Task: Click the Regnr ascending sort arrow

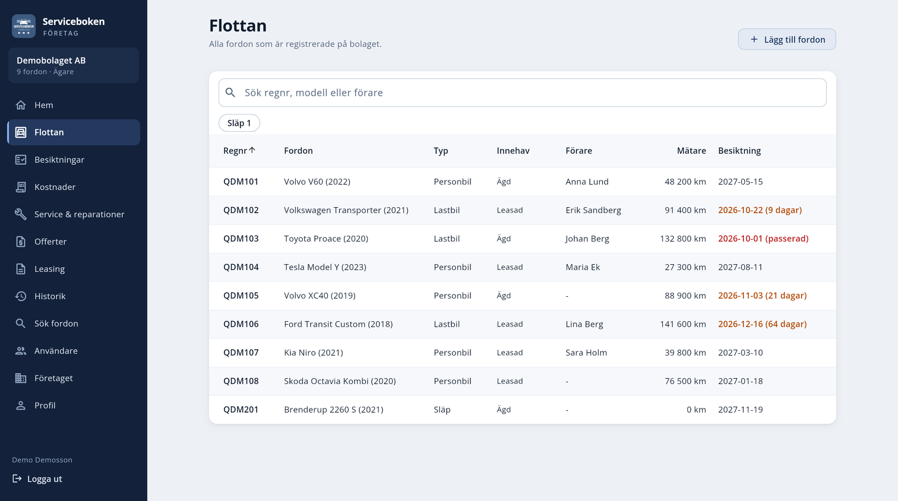Action: [x=252, y=150]
